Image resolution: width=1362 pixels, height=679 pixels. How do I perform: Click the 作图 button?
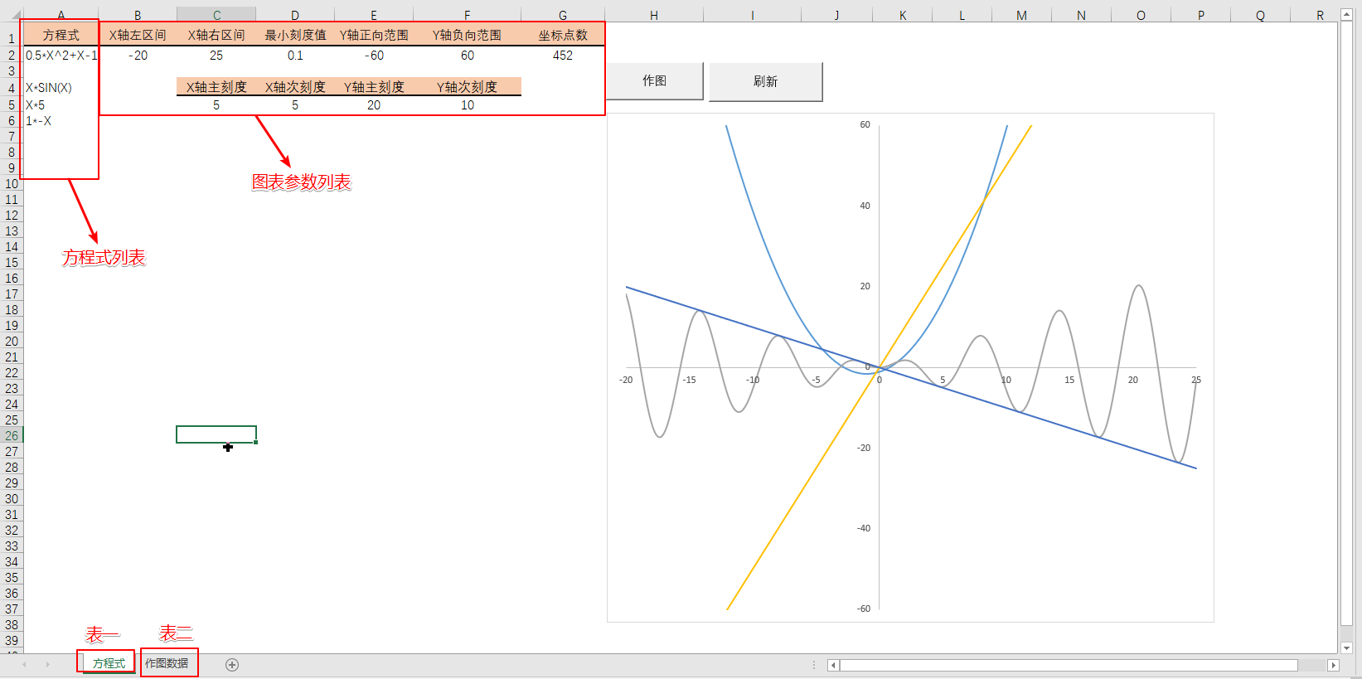655,81
